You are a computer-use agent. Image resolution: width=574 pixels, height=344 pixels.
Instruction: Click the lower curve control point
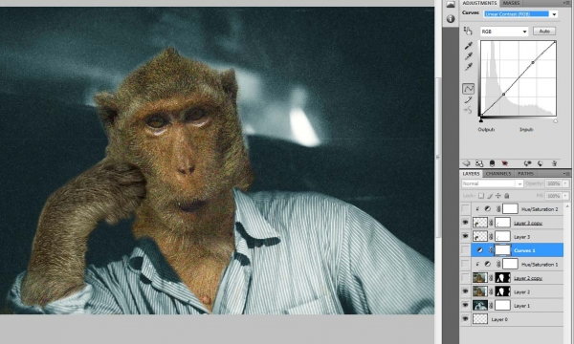pyautogui.click(x=504, y=95)
